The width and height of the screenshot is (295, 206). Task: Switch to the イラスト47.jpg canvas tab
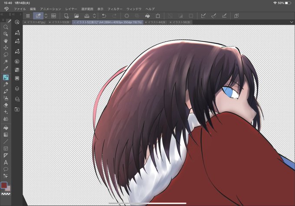(x=35, y=22)
